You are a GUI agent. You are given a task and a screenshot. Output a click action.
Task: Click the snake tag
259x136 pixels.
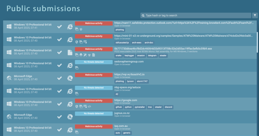tap(118, 56)
